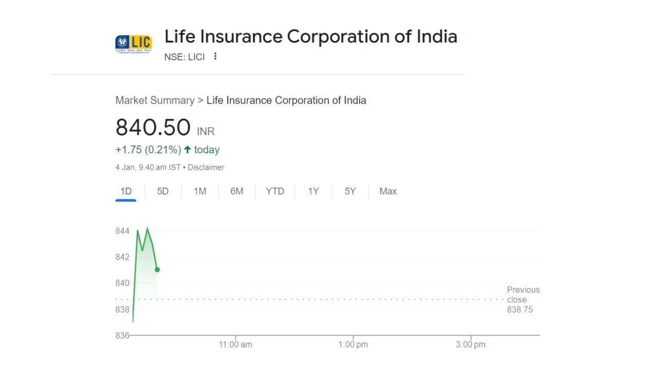Click the LIC company logo
This screenshot has width=657, height=369.
(133, 44)
